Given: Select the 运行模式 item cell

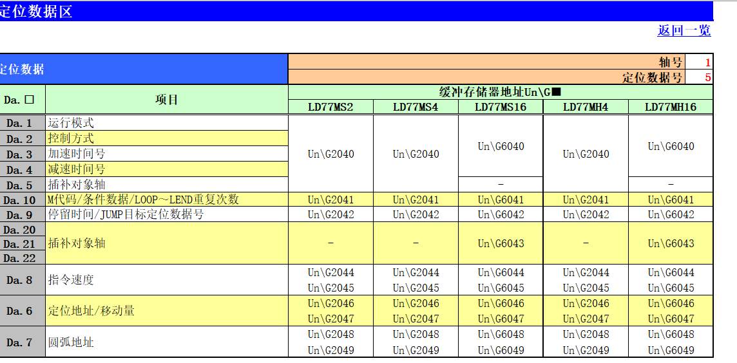Looking at the screenshot, I should click(x=166, y=123).
